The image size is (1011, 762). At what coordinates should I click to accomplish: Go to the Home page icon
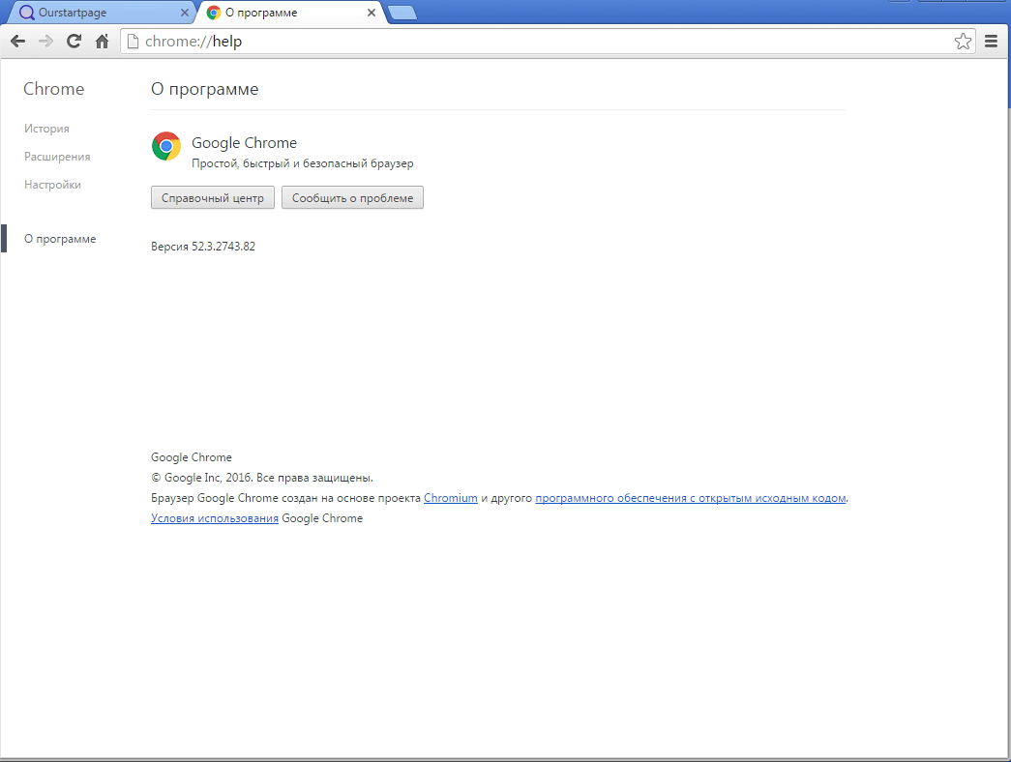pos(102,42)
